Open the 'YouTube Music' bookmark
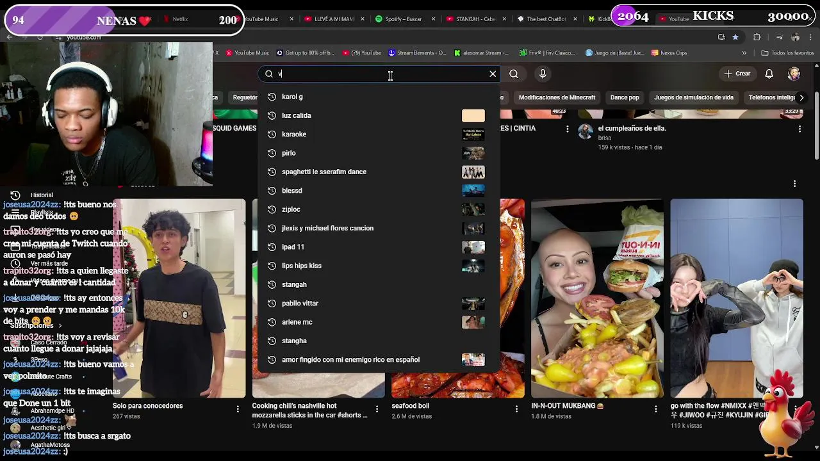This screenshot has height=461, width=820. coord(247,53)
